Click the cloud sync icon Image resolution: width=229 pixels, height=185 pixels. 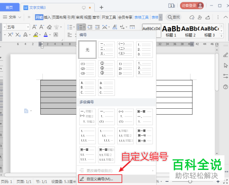[192, 17]
